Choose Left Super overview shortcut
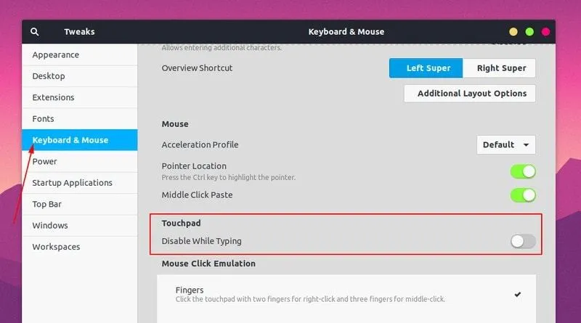The width and height of the screenshot is (581, 323). click(x=428, y=68)
